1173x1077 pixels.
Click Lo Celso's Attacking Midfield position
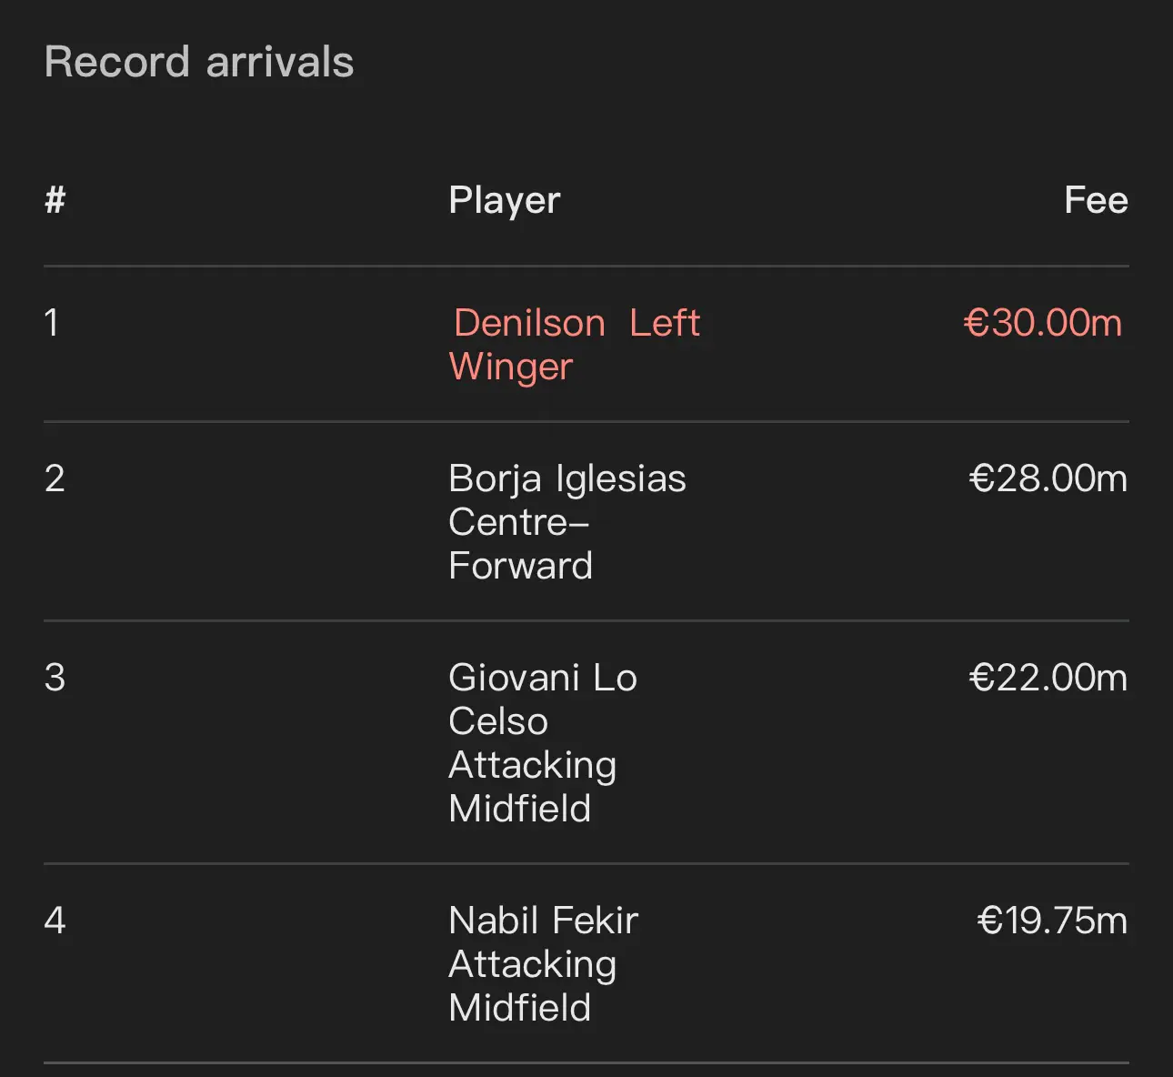tap(533, 787)
